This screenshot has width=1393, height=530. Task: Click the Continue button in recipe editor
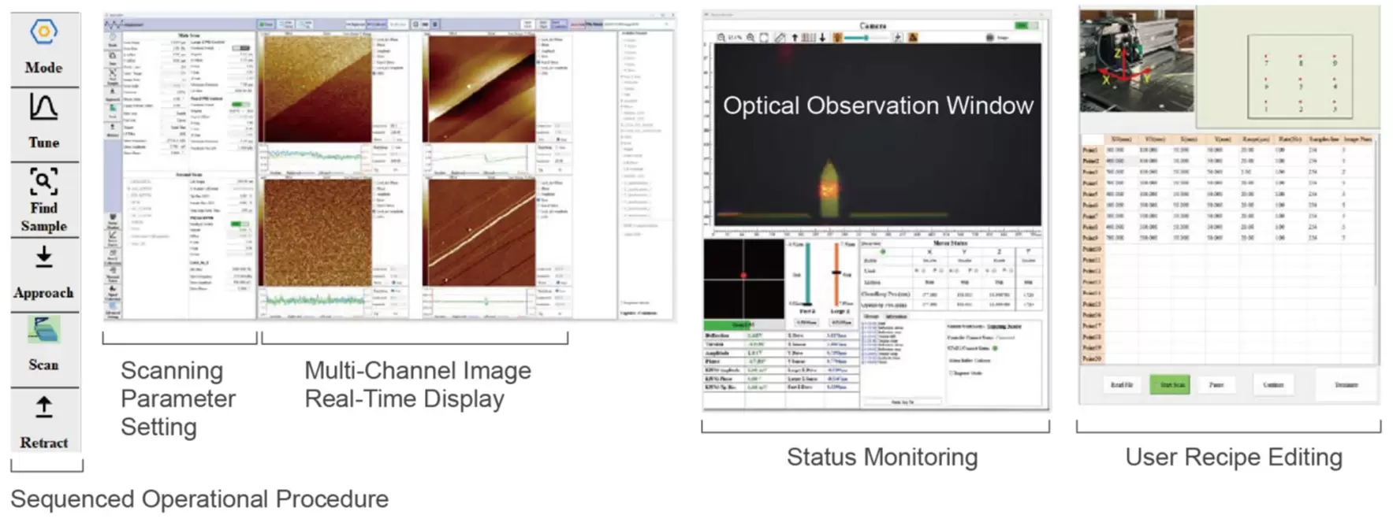(x=1273, y=385)
